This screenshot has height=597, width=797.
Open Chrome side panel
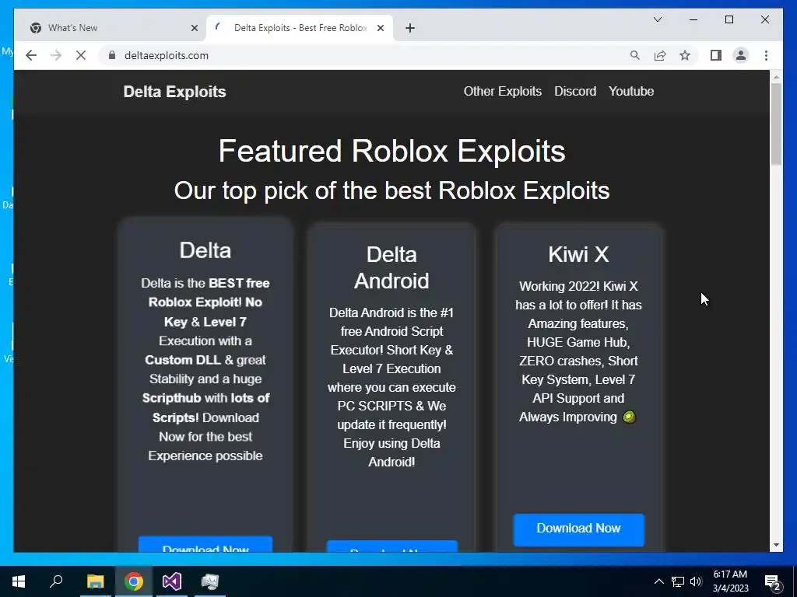click(x=716, y=55)
